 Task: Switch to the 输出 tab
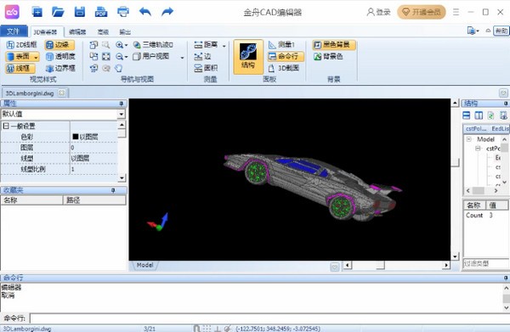click(125, 31)
